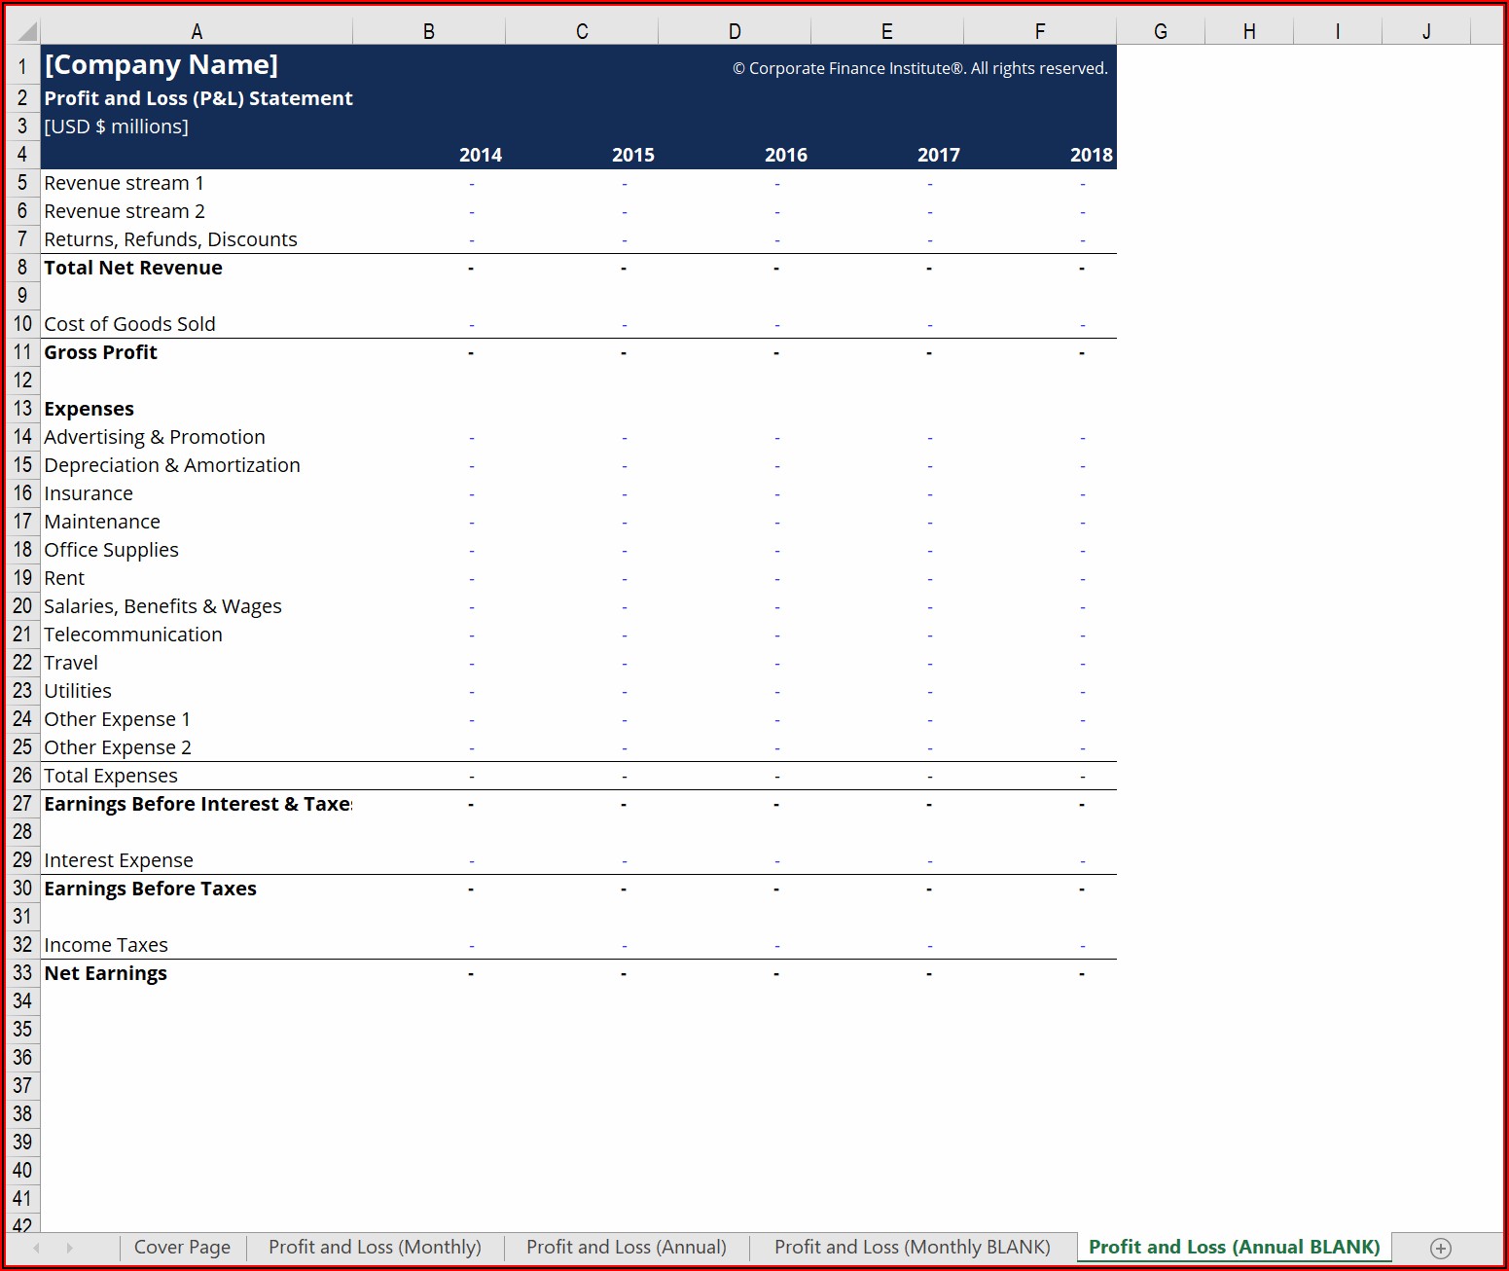Click the Select All corner triangle
The image size is (1509, 1271).
click(26, 31)
